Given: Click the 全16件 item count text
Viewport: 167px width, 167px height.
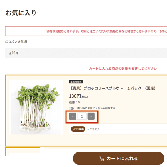Looking at the screenshot, I should pyautogui.click(x=13, y=53).
